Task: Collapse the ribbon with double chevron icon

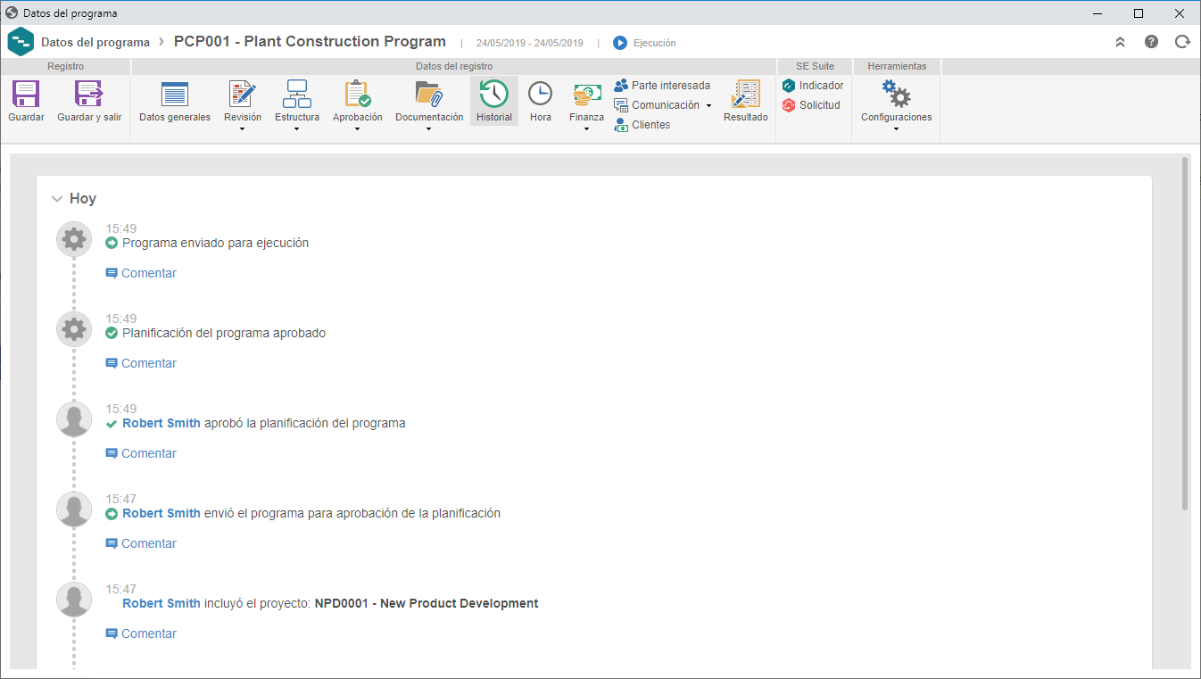Action: [x=1121, y=42]
